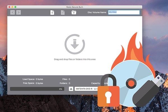Click the 'Capacity:' label

pos(96,83)
